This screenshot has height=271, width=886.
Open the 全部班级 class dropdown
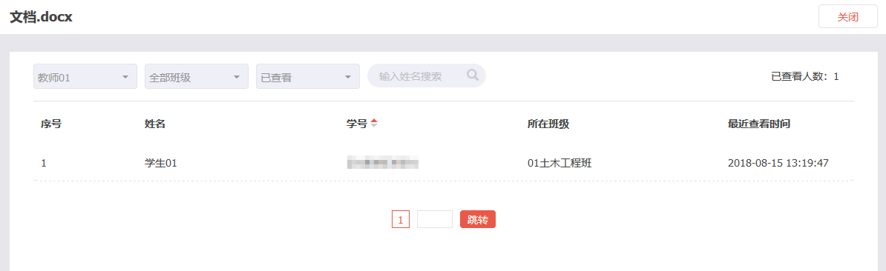pyautogui.click(x=197, y=76)
